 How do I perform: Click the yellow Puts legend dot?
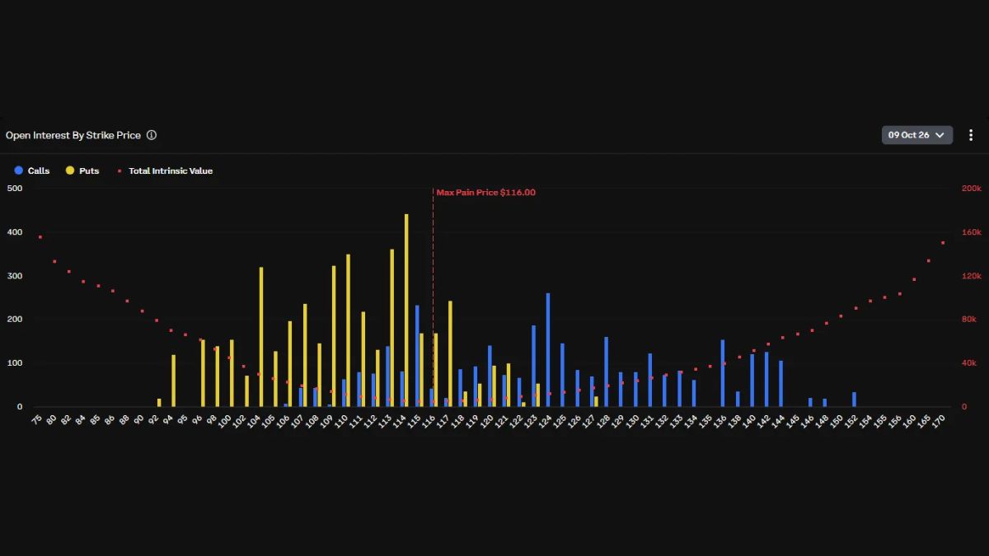pyautogui.click(x=70, y=171)
